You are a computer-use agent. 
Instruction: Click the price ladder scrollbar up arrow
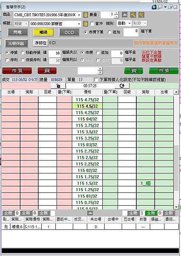tap(176, 92)
